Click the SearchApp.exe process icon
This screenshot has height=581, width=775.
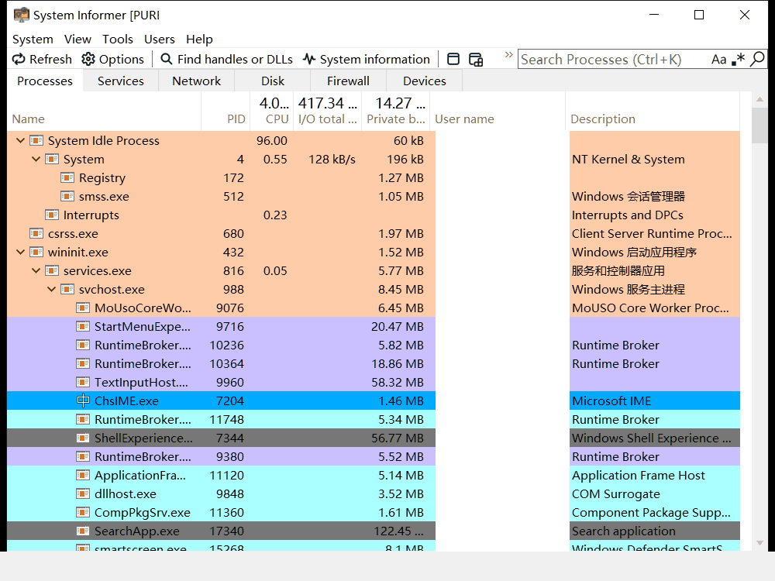[x=83, y=531]
